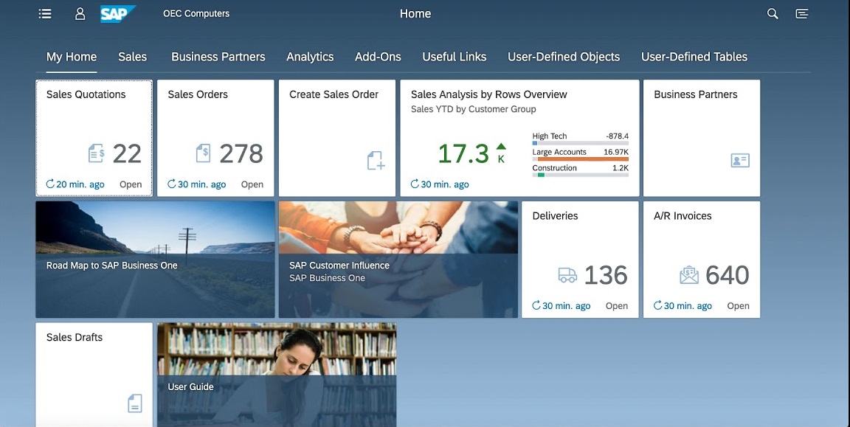Click the user profile icon
Screen dimensions: 850x427
(x=80, y=14)
